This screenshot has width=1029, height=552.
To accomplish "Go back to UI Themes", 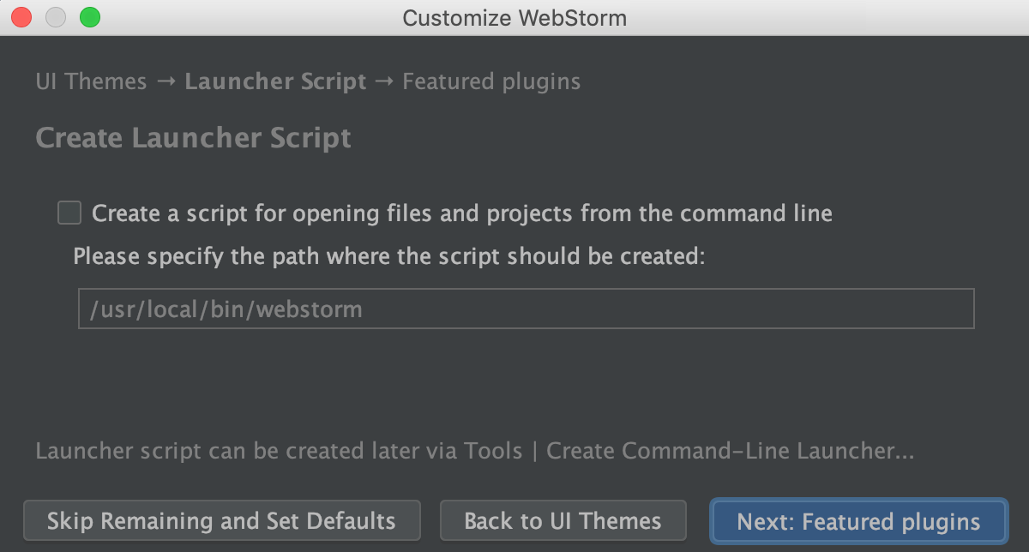I will coord(563,521).
